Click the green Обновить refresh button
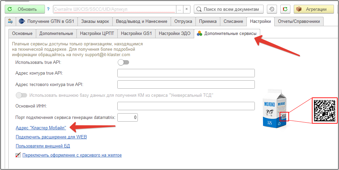The image size is (339, 170). pyautogui.click(x=25, y=9)
